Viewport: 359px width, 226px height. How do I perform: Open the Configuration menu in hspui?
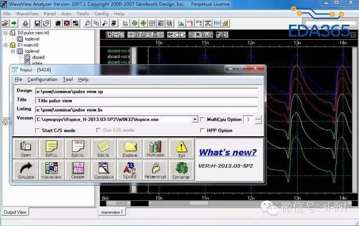[43, 80]
